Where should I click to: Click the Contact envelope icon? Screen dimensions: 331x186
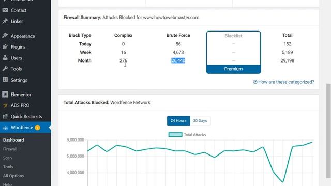point(5,10)
